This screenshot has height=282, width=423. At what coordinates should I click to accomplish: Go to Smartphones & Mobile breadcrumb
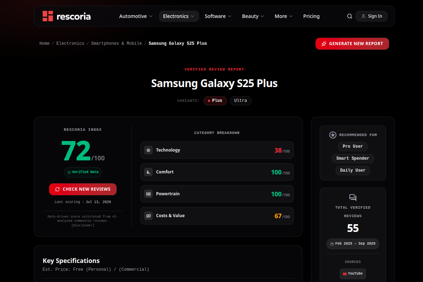click(x=116, y=43)
